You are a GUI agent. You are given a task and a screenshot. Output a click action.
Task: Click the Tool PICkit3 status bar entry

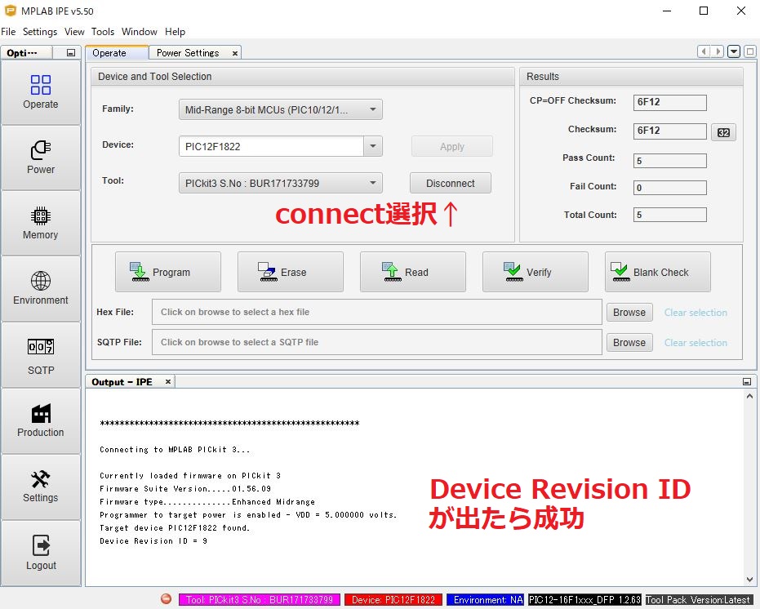tap(260, 599)
